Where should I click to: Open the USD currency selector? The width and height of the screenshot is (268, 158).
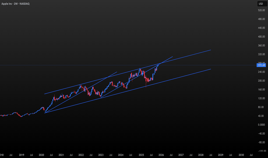(x=261, y=4)
